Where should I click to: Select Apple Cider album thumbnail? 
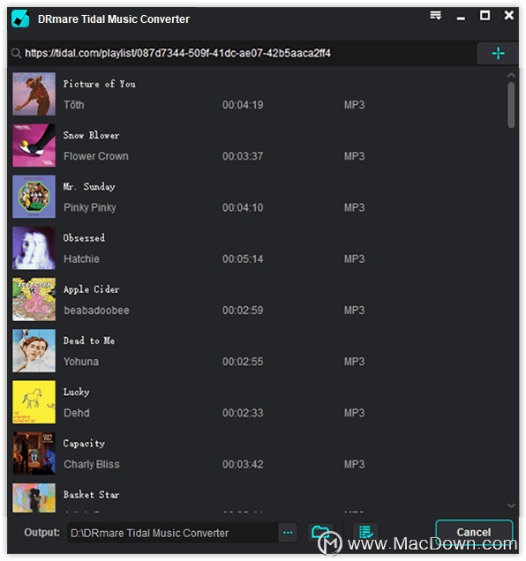coord(34,299)
